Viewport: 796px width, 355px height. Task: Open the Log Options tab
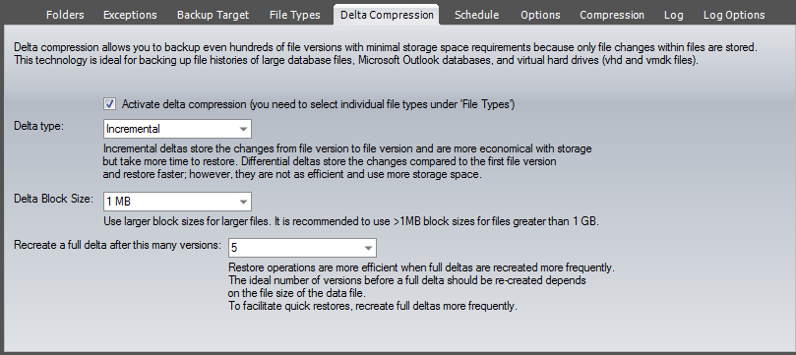(x=734, y=15)
